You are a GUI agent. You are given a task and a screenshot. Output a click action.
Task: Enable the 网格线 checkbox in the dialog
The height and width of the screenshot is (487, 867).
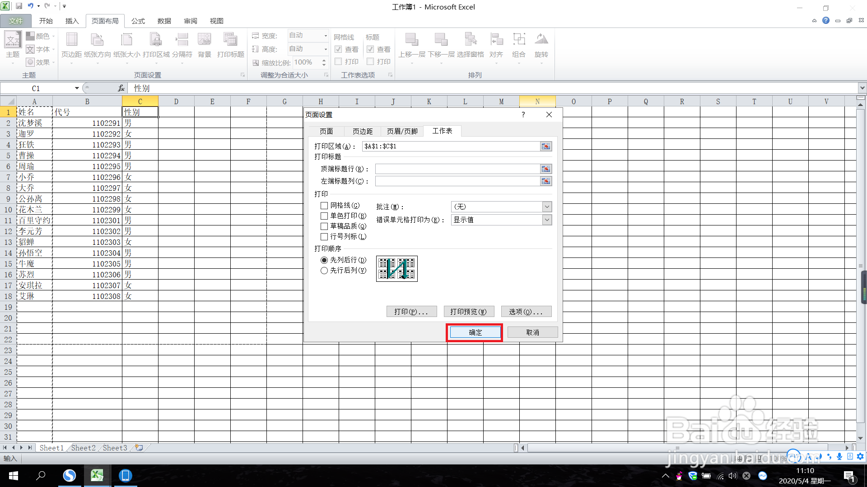coord(324,206)
